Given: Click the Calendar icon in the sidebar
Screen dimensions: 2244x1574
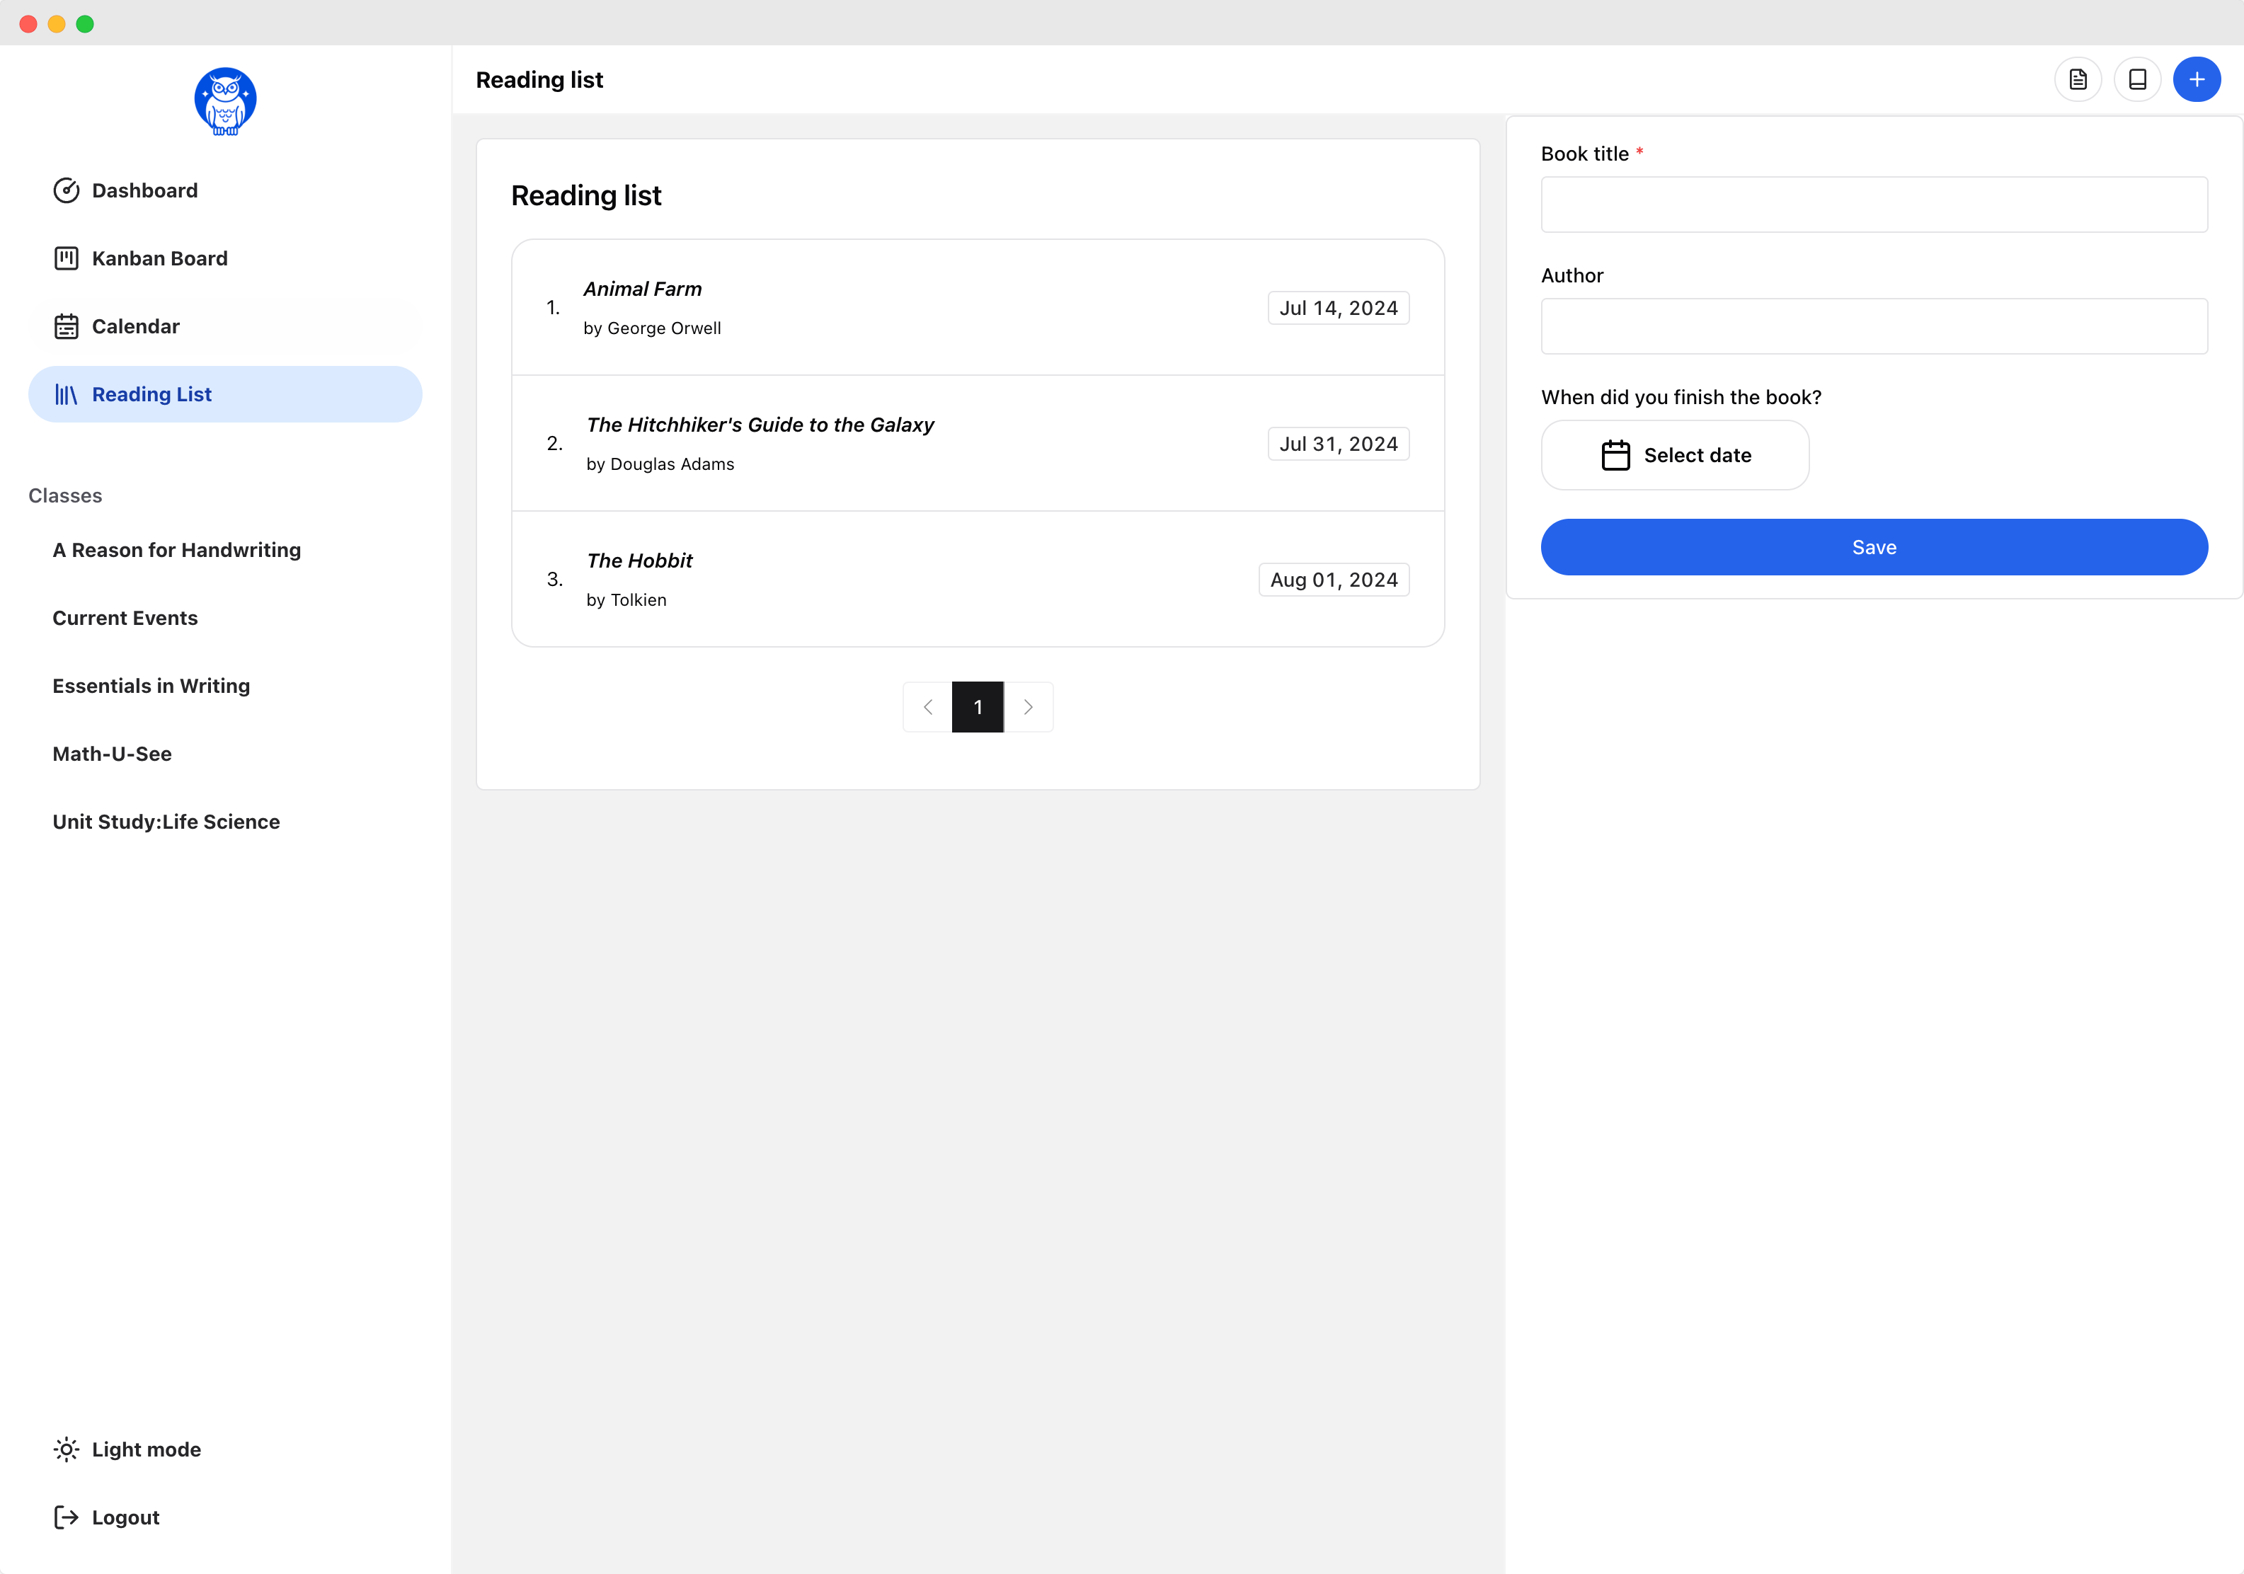Looking at the screenshot, I should (67, 326).
